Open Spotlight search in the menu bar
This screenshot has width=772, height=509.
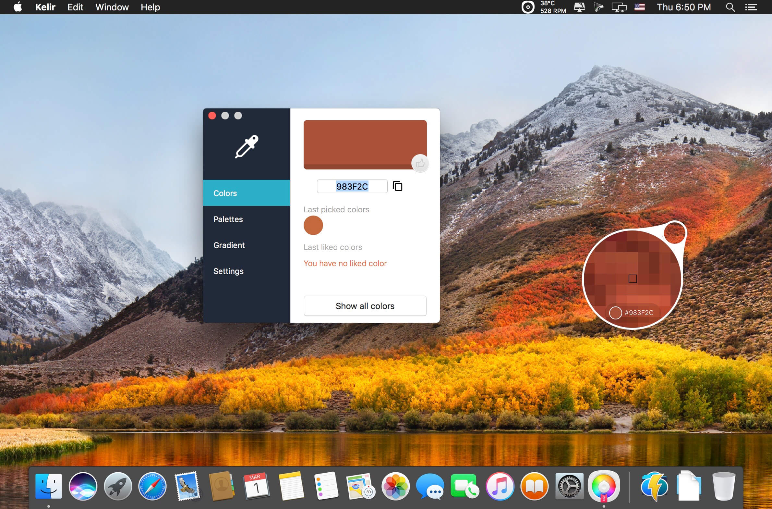(730, 7)
